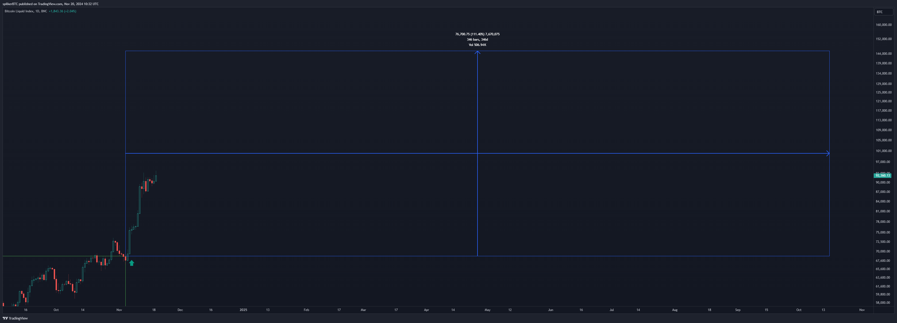Image resolution: width=897 pixels, height=323 pixels.
Task: Click the 152,000.00 price axis label
Action: pyautogui.click(x=884, y=39)
